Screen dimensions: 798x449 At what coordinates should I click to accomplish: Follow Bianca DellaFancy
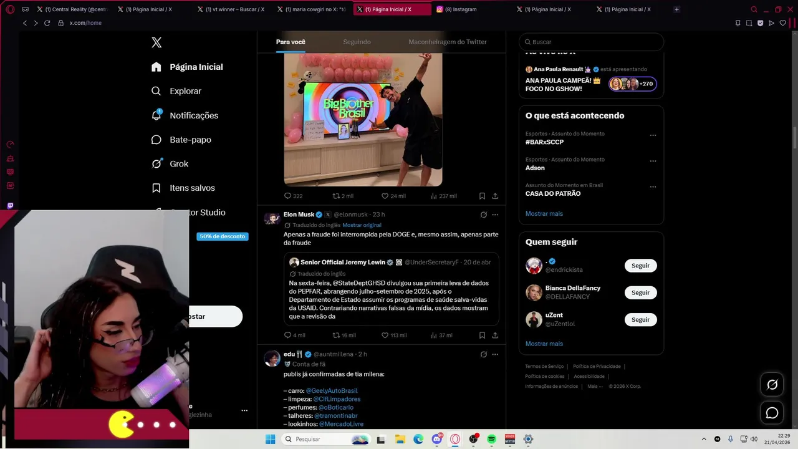tap(640, 292)
